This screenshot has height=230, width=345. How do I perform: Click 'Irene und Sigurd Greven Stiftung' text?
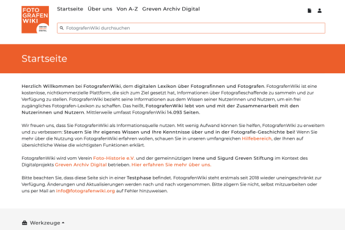(x=233, y=158)
